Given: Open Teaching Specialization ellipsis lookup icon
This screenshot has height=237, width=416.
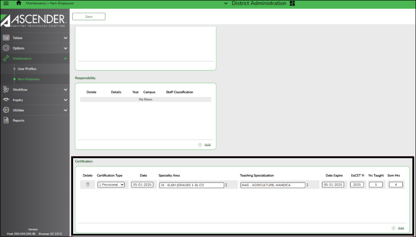Looking at the screenshot, I should pos(307,185).
